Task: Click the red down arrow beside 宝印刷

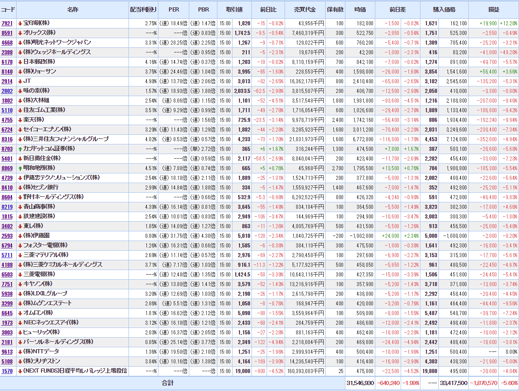Action: [20, 23]
